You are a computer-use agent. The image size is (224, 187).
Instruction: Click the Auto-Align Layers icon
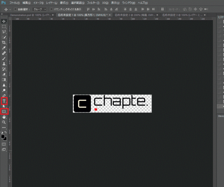pos(162,9)
